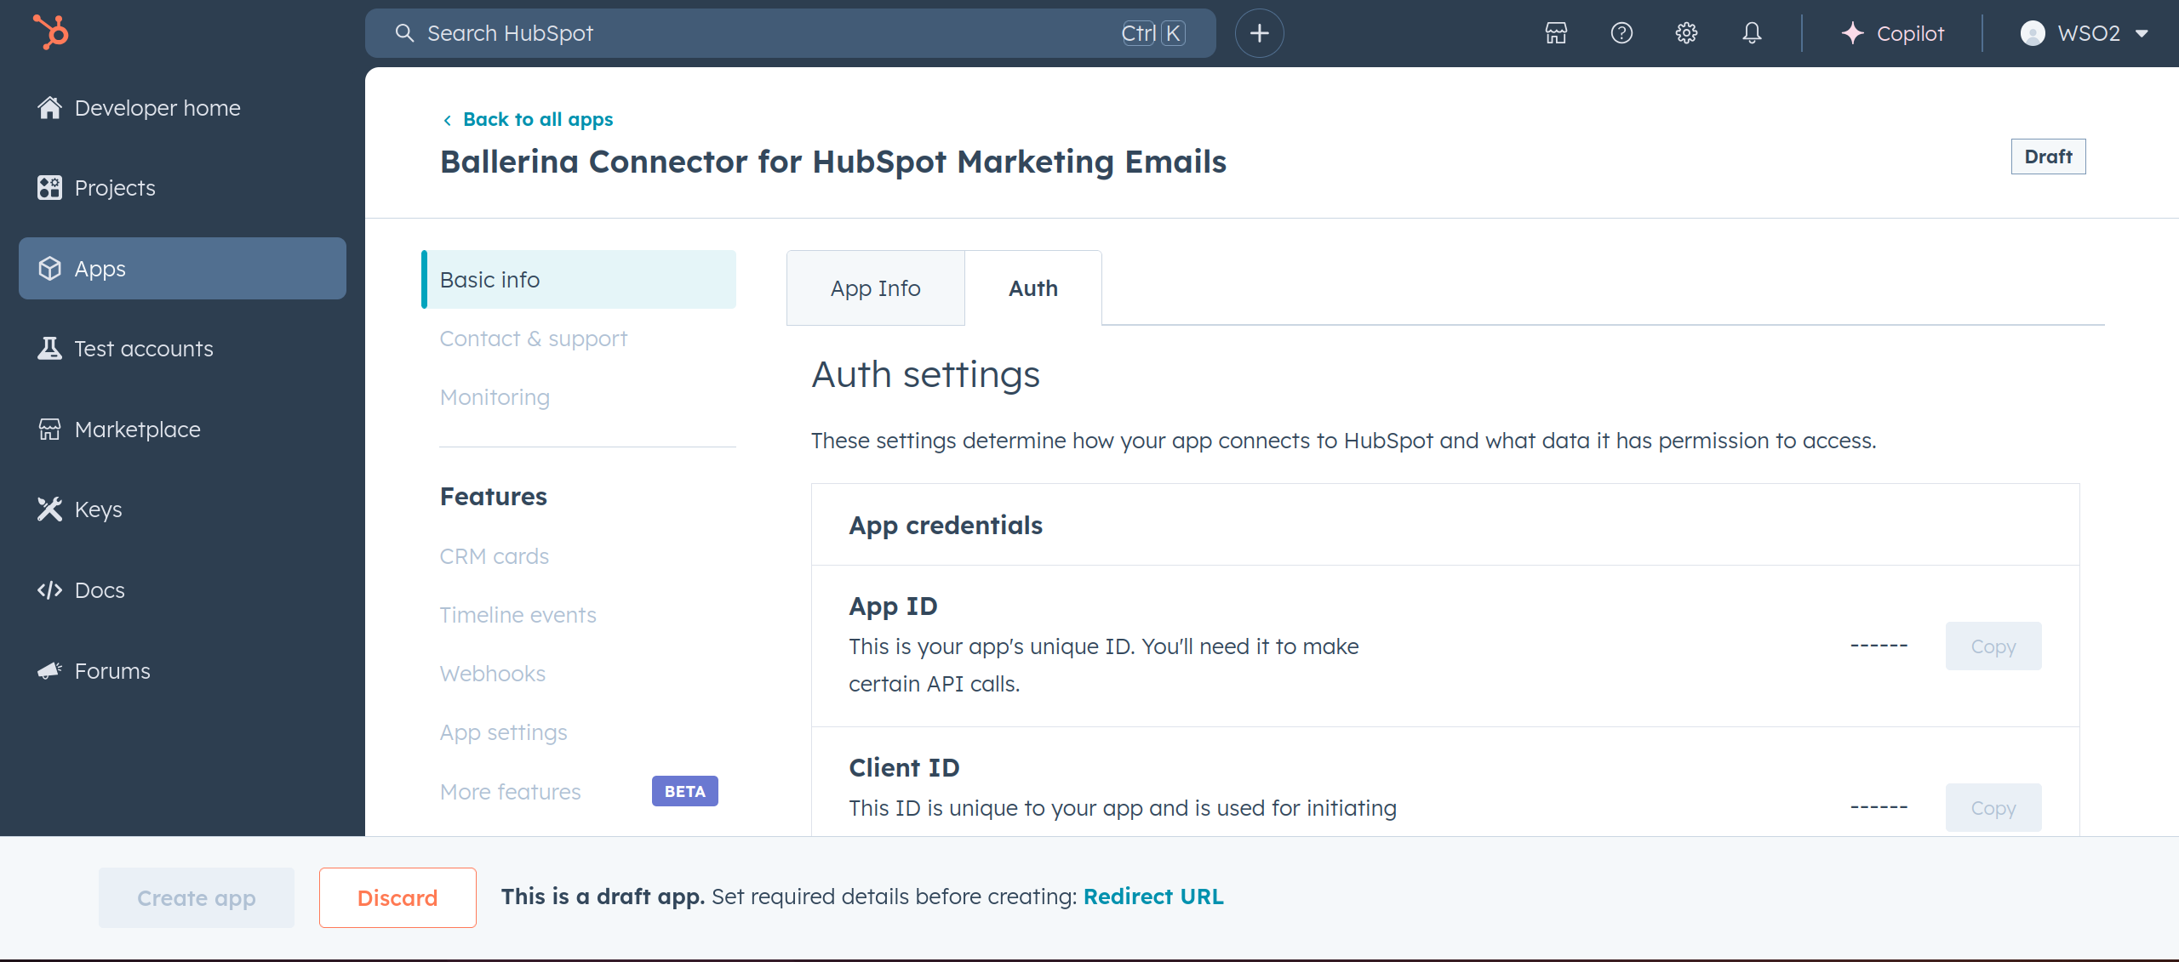Click the HubSpot sprocket logo
2179x962 pixels.
51,32
